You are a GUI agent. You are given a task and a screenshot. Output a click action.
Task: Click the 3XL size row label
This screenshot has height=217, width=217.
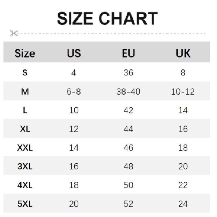25,166
